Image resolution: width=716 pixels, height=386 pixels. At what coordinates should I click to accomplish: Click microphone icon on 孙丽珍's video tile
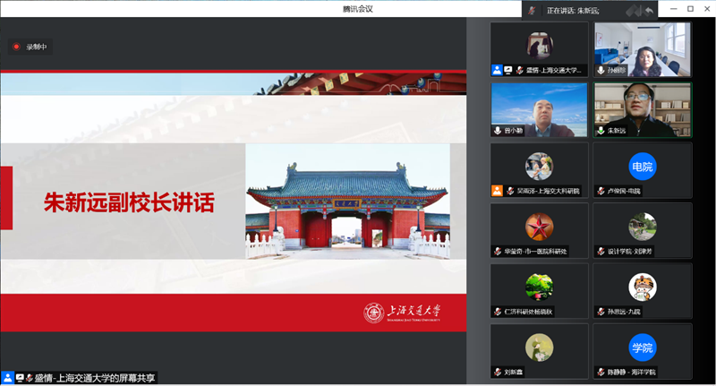[601, 70]
